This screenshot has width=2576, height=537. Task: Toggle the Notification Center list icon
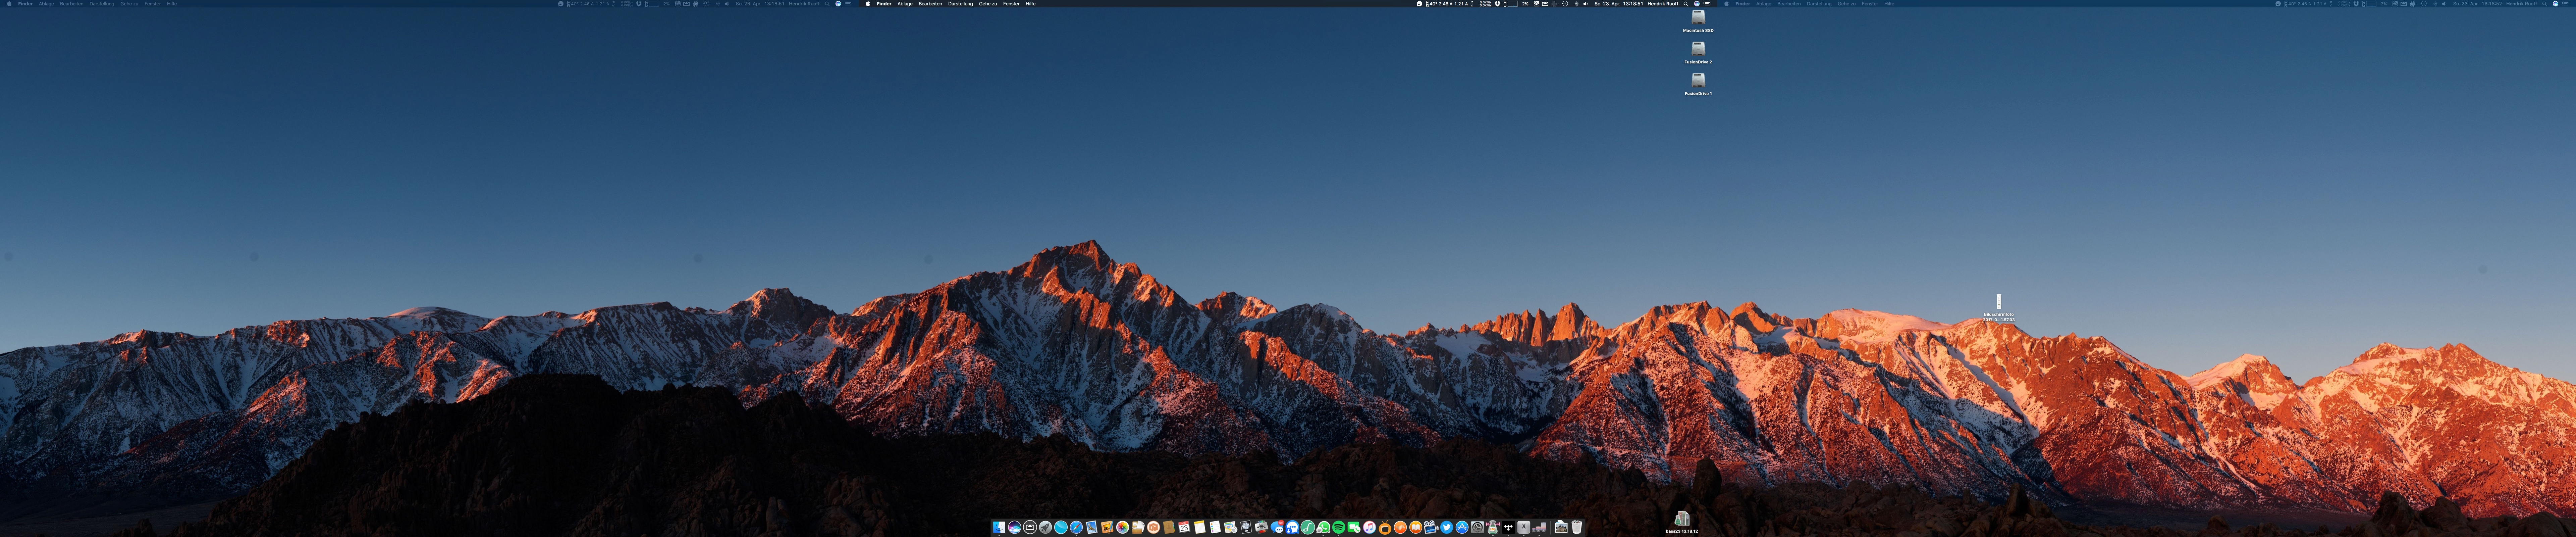coord(1707,4)
